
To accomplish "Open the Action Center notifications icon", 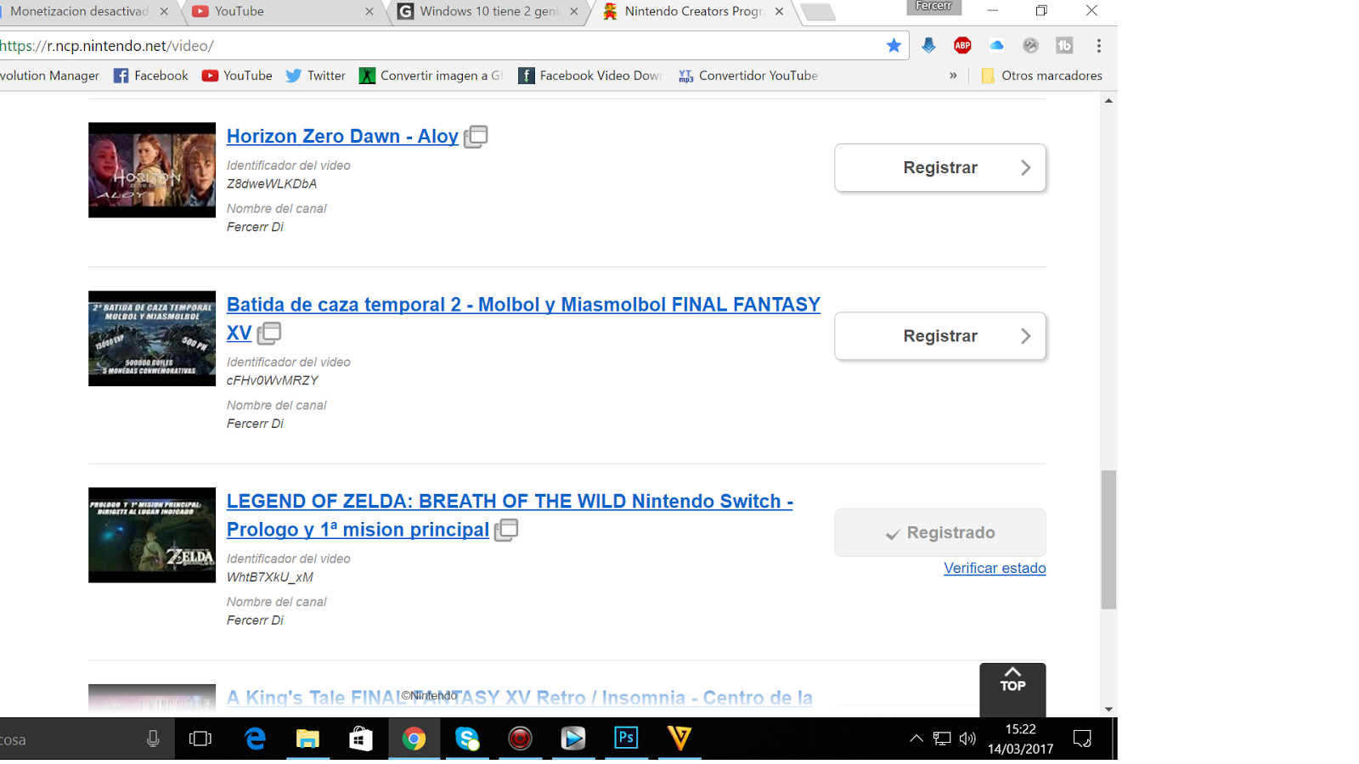I will (1082, 739).
